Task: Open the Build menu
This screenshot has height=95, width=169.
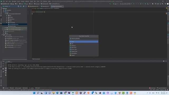Action: [x=32, y=1]
